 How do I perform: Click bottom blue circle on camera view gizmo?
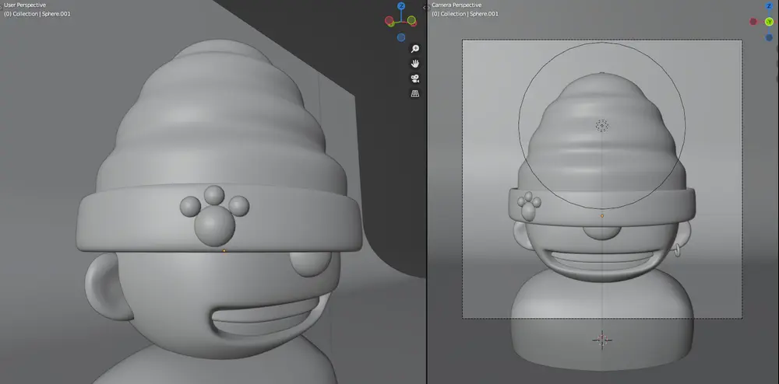769,37
